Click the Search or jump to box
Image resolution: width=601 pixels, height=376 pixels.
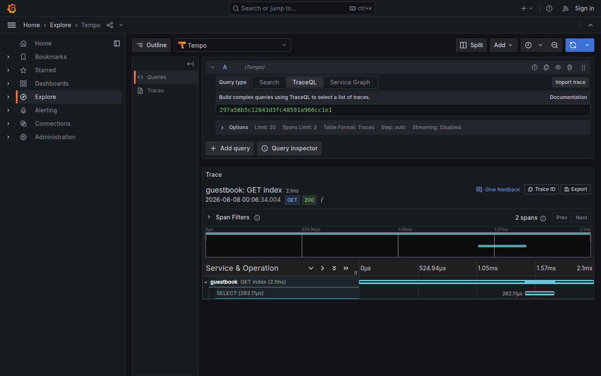pos(302,8)
